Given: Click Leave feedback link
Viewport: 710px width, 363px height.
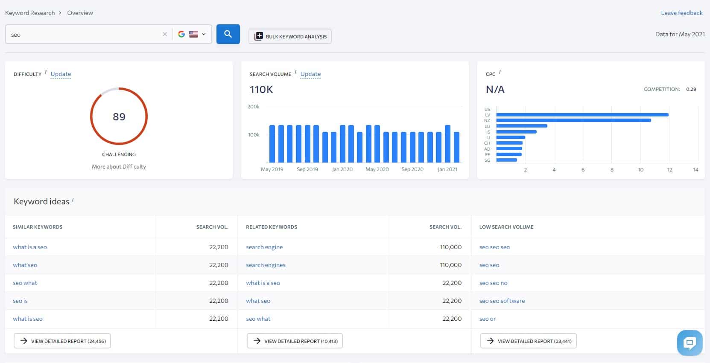Looking at the screenshot, I should [682, 13].
